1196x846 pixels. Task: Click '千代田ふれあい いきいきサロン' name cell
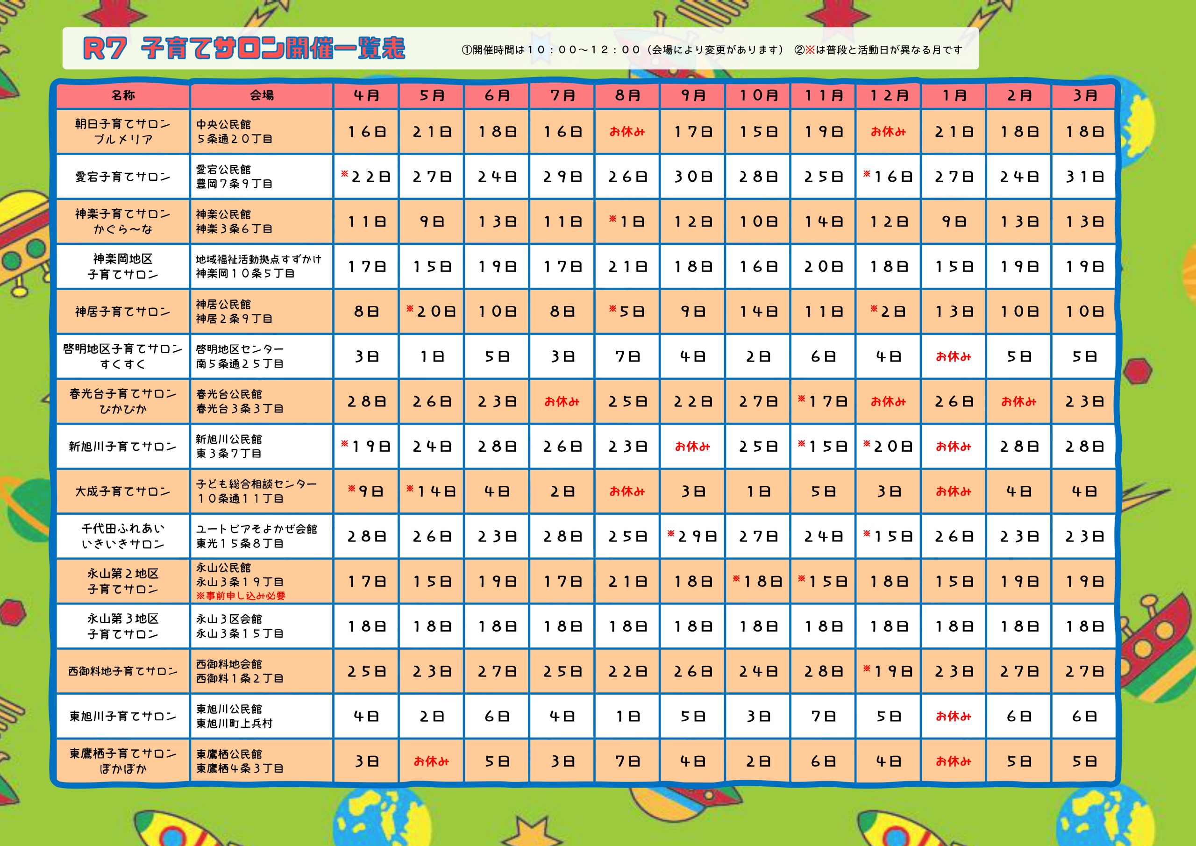(x=123, y=536)
